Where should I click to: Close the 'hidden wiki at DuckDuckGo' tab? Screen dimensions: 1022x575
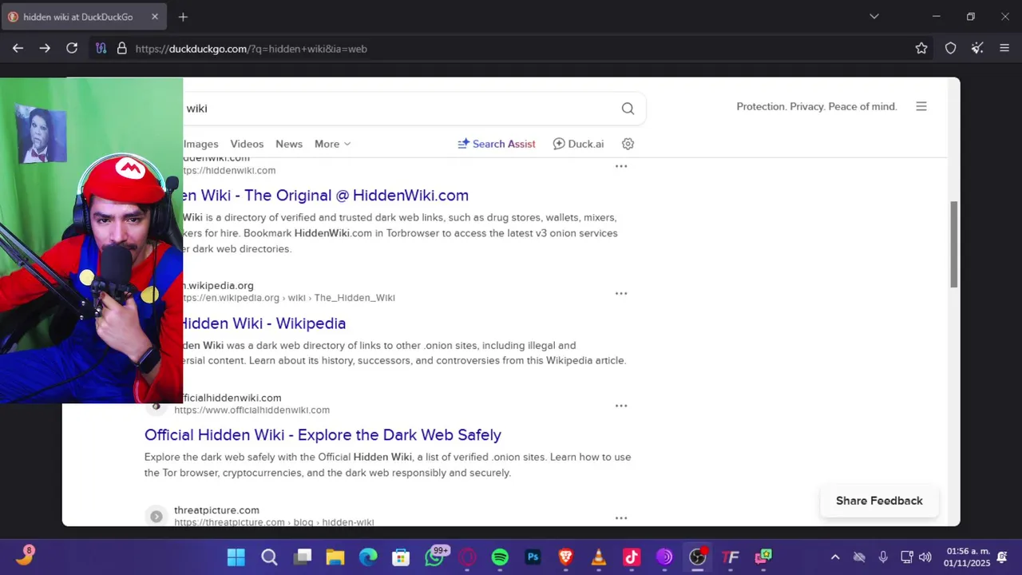tap(155, 17)
